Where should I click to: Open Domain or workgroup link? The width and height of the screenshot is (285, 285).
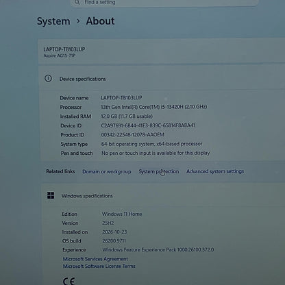pyautogui.click(x=107, y=171)
